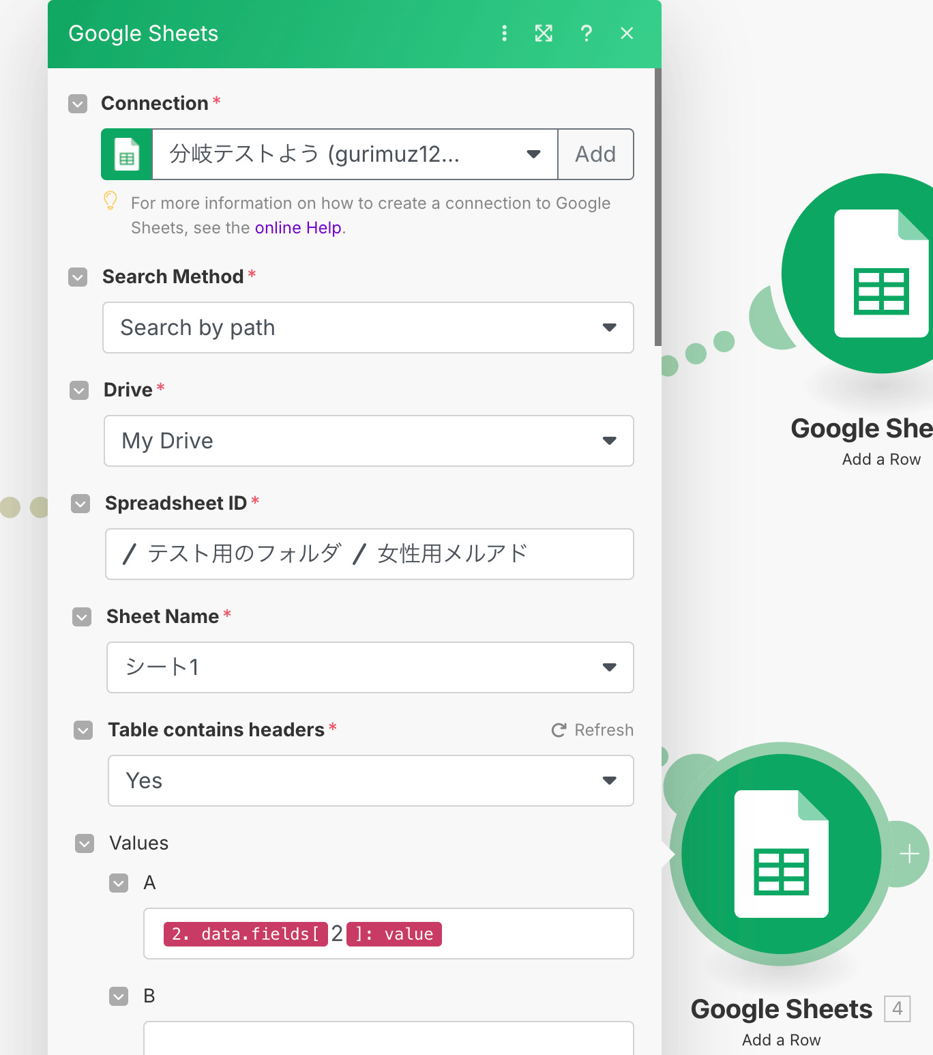Image resolution: width=933 pixels, height=1055 pixels.
Task: Open the three-dot options menu in header
Action: 504,33
